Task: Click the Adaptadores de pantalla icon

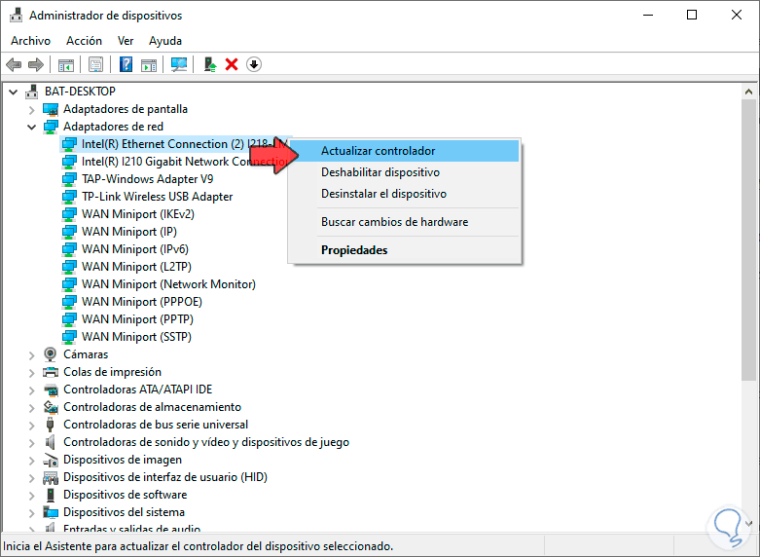Action: click(51, 109)
